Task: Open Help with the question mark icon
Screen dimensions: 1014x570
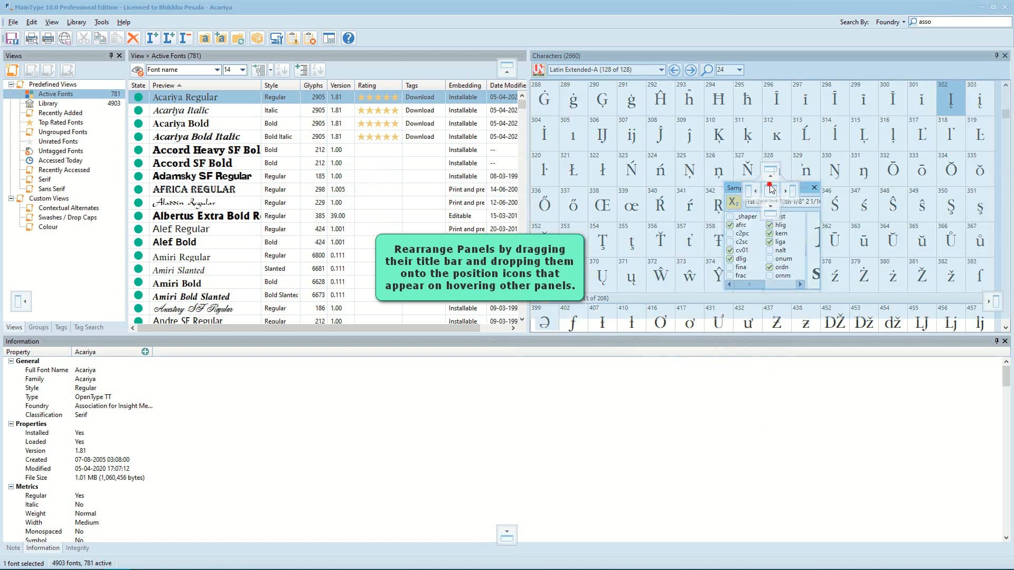Action: (x=349, y=38)
